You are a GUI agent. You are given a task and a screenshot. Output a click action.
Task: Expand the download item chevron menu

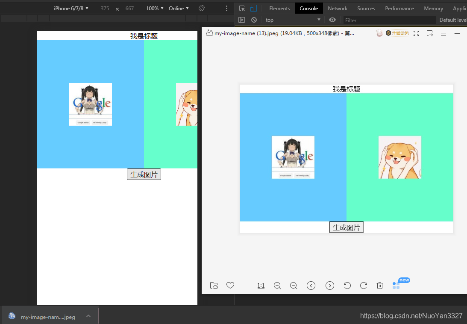[x=88, y=316]
